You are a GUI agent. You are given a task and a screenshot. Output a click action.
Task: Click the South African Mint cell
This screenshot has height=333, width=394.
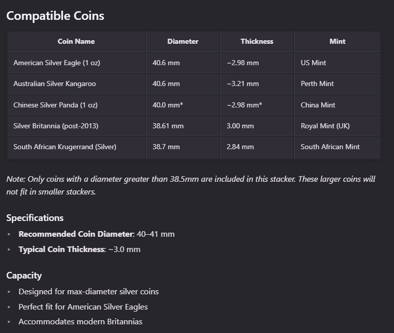coord(330,147)
